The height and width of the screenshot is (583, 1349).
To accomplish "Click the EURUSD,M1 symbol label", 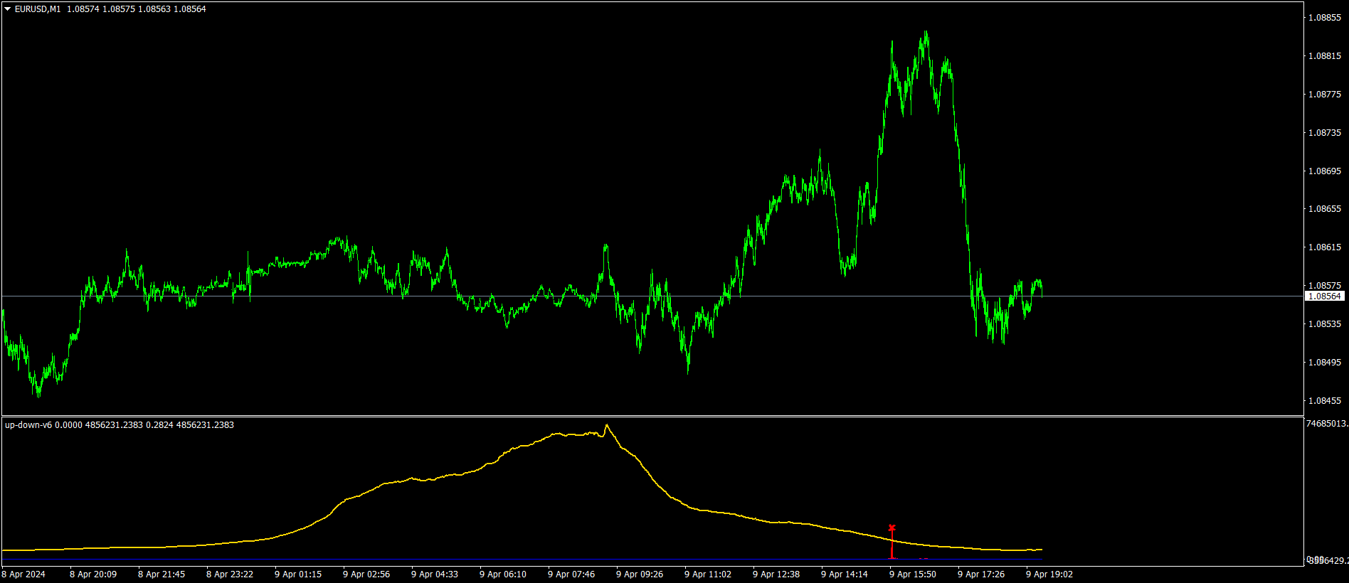I will [38, 9].
